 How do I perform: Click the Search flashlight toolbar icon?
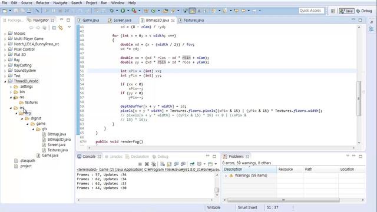click(x=173, y=11)
